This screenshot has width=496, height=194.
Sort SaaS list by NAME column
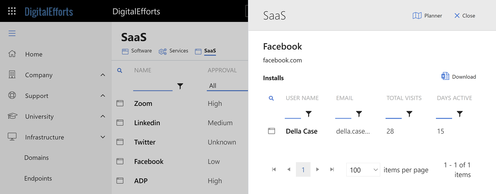pyautogui.click(x=143, y=70)
